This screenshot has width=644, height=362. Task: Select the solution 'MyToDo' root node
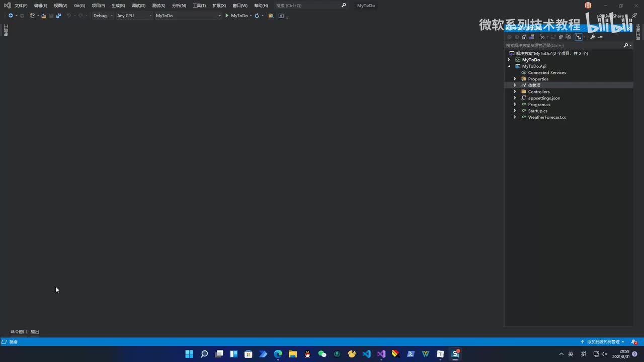click(x=551, y=53)
